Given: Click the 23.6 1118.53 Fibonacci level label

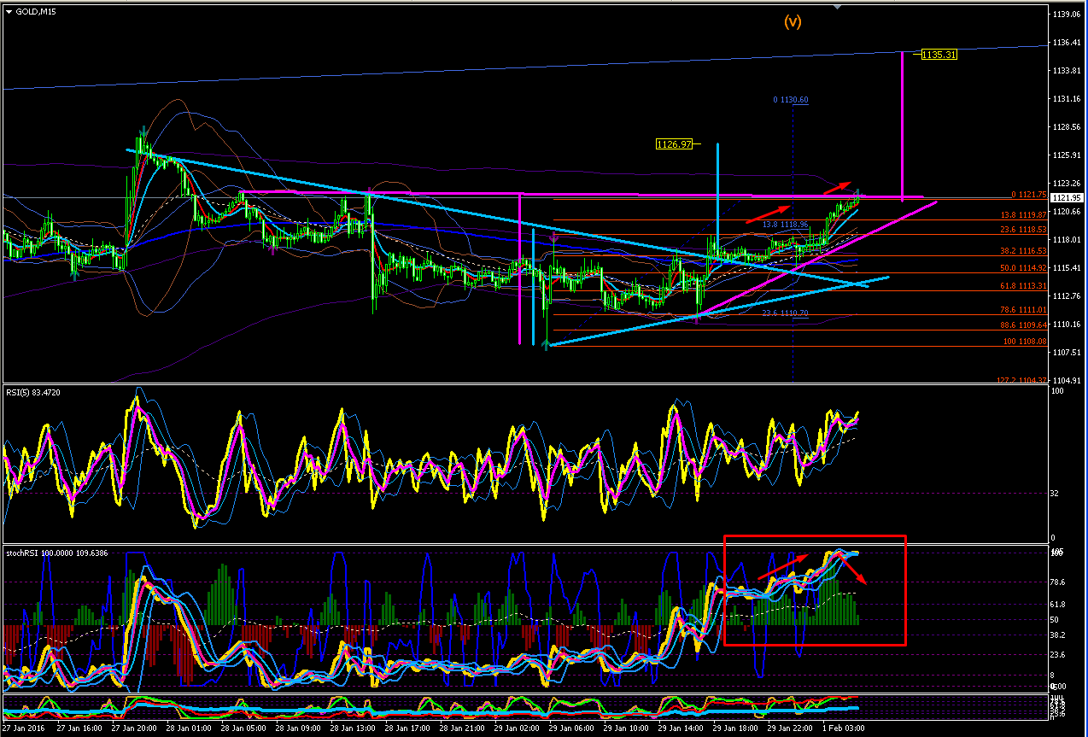Looking at the screenshot, I should pos(1025,230).
